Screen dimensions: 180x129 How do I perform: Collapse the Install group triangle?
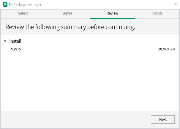pyautogui.click(x=5, y=41)
